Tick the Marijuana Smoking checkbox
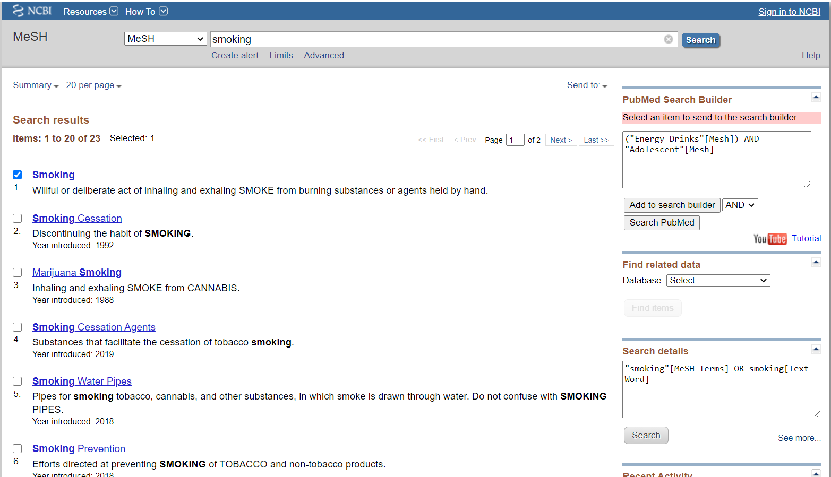The height and width of the screenshot is (477, 831). tap(18, 273)
